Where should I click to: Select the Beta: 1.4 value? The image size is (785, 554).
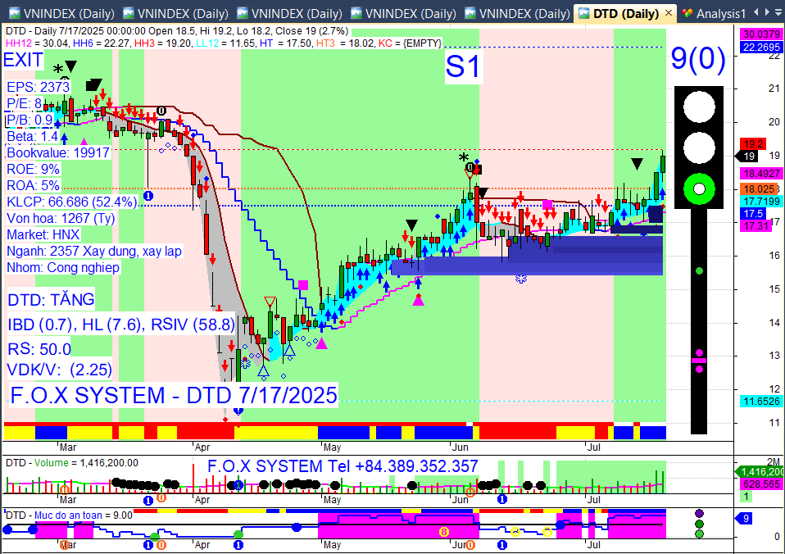[33, 136]
